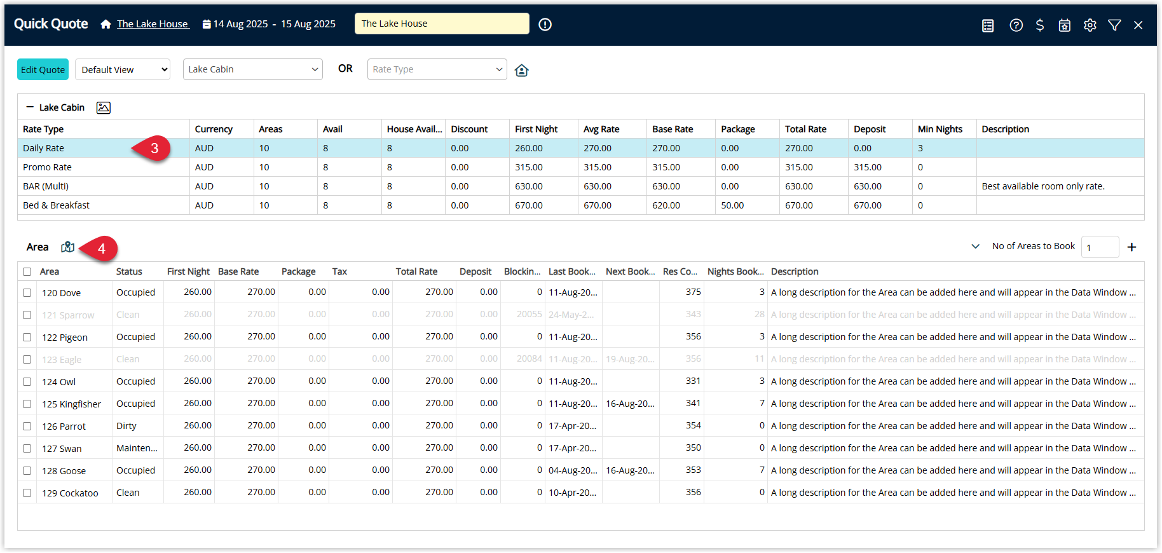Click the dollar sign rates icon
1162x553 pixels.
coord(1040,25)
